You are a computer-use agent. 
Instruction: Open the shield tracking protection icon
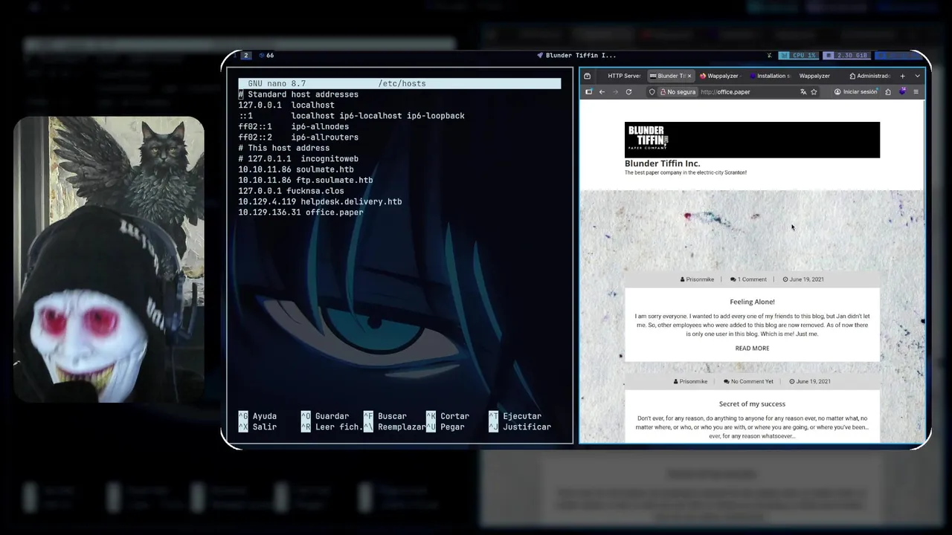[x=652, y=92]
